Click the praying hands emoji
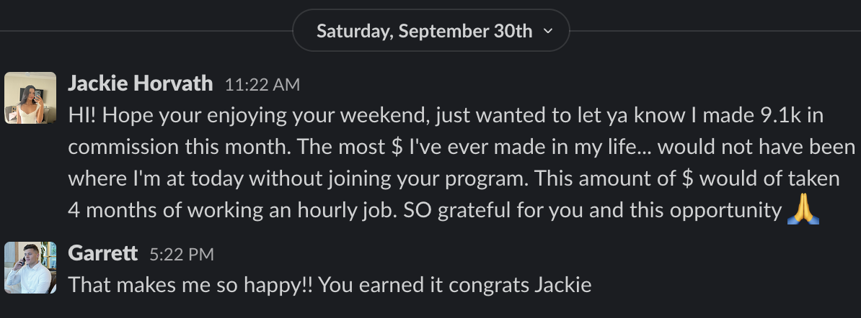The height and width of the screenshot is (318, 861). [x=803, y=210]
